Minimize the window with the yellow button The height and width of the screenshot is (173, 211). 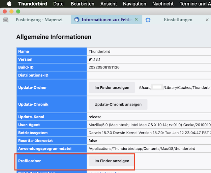[11, 11]
